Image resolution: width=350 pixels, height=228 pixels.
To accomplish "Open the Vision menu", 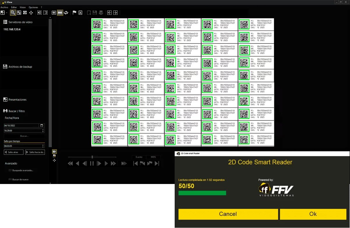I will (x=23, y=7).
